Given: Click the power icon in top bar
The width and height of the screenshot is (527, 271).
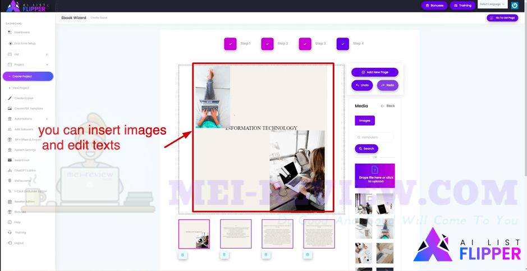Looking at the screenshot, I should pyautogui.click(x=515, y=6).
